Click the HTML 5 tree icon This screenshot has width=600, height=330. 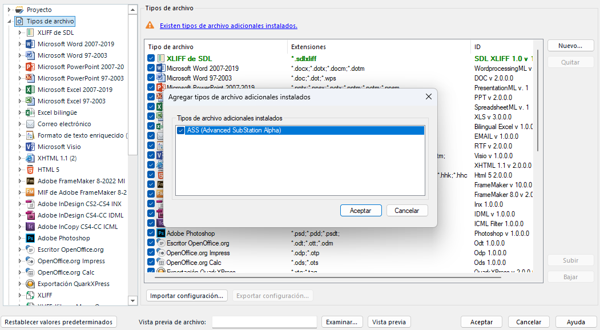(30, 170)
